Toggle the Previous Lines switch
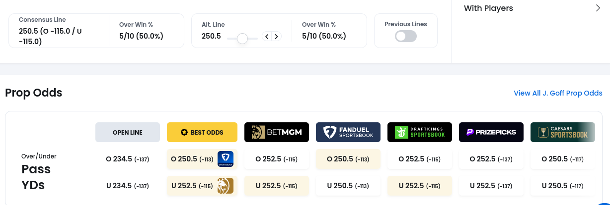The height and width of the screenshot is (205, 610). pos(406,36)
